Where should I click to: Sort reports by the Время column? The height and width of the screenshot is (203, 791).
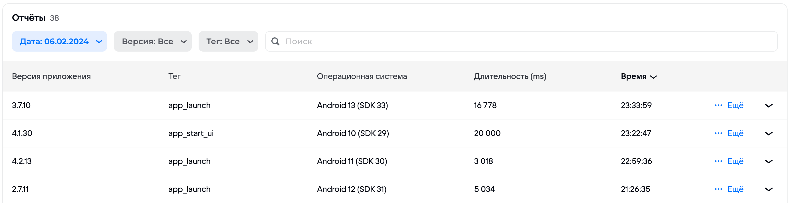click(638, 76)
